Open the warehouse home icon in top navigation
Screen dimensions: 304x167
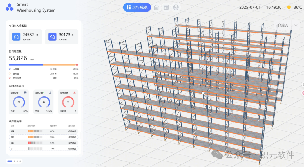(x=156, y=7)
